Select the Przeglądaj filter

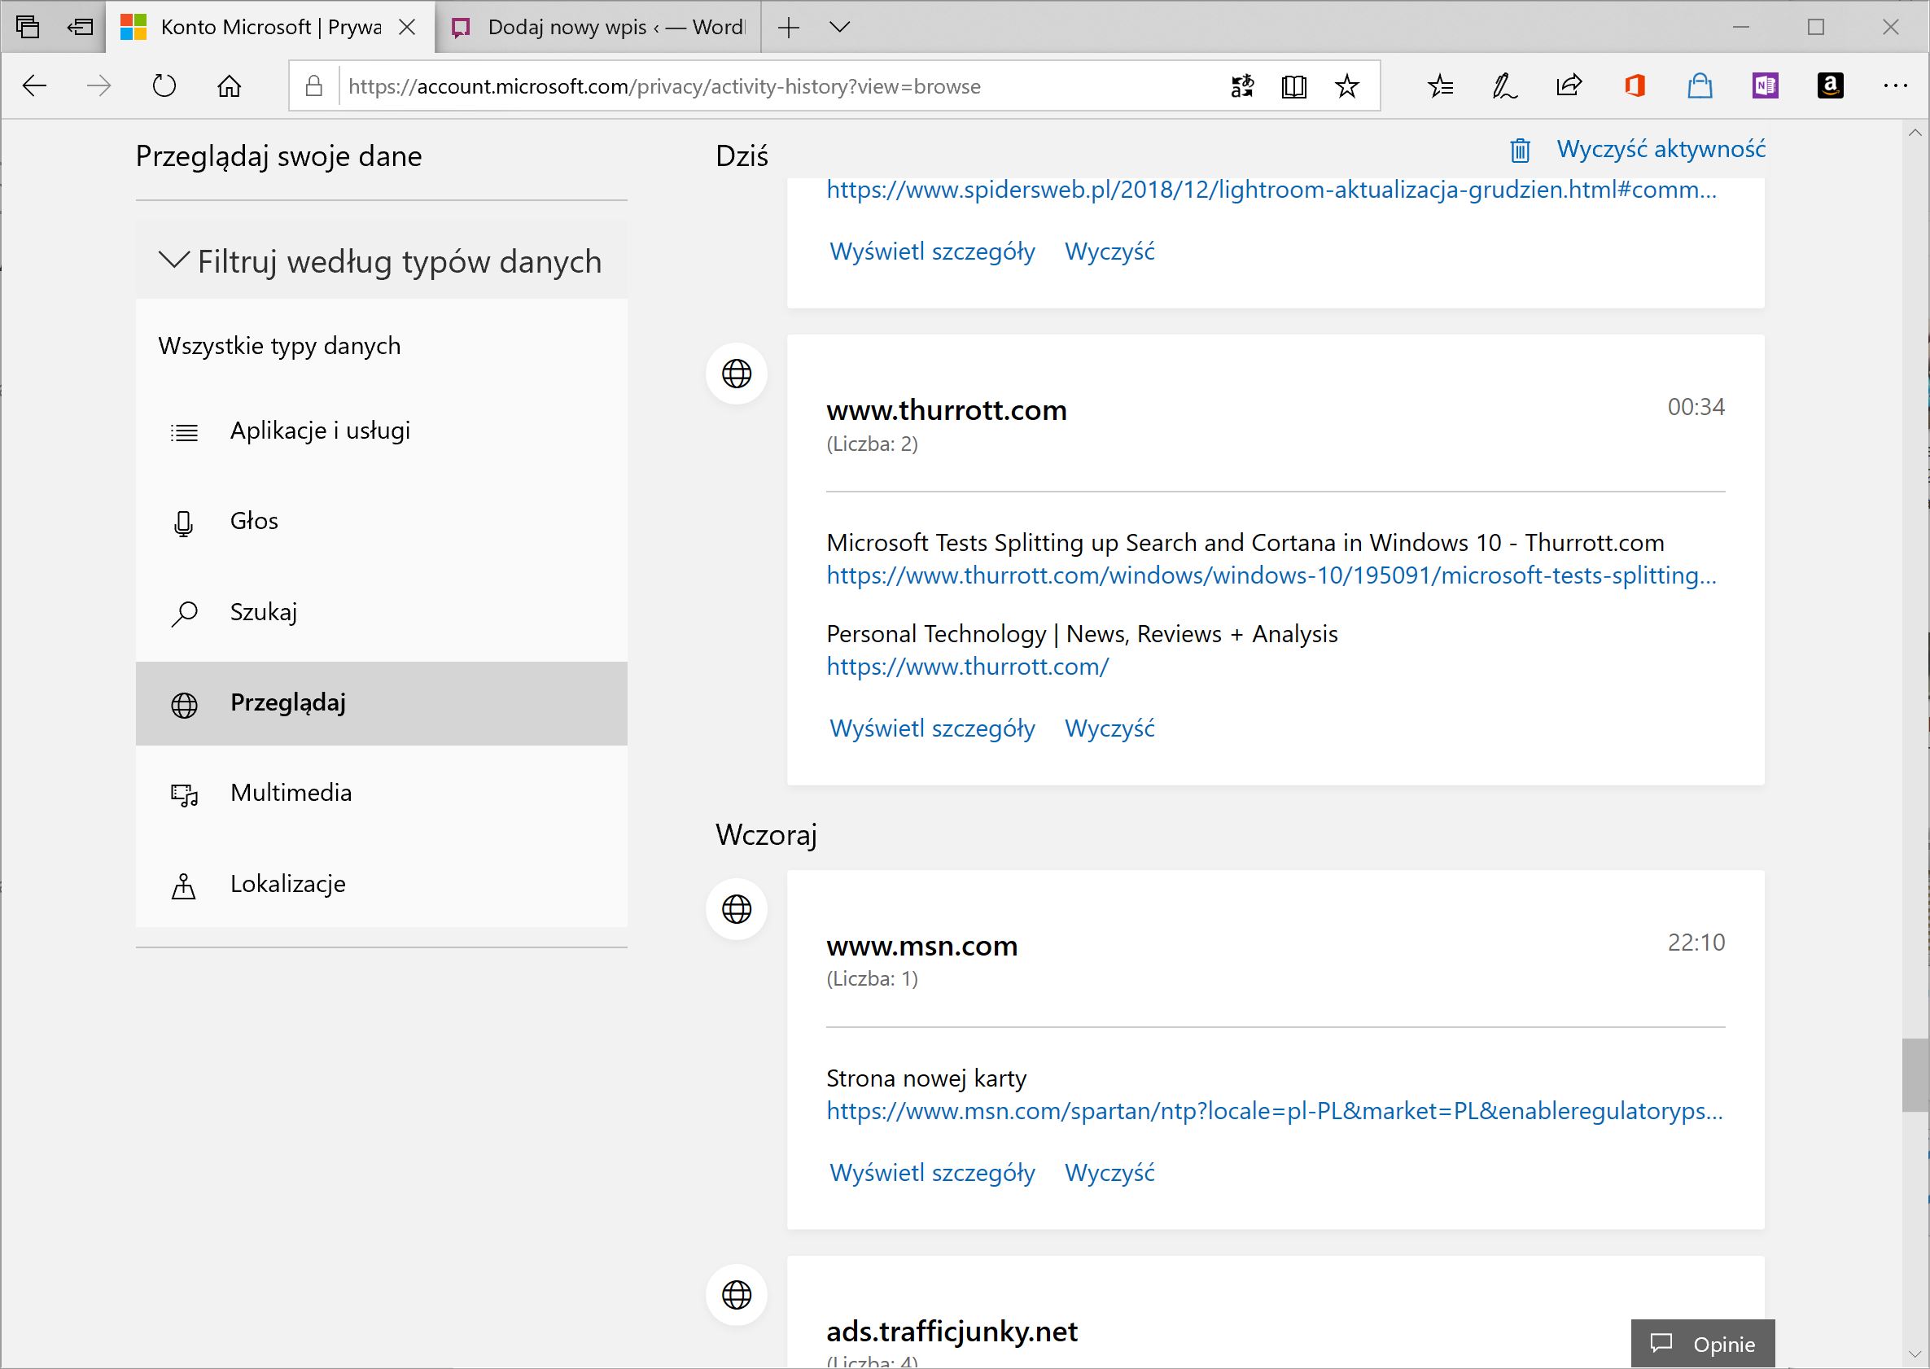[381, 703]
